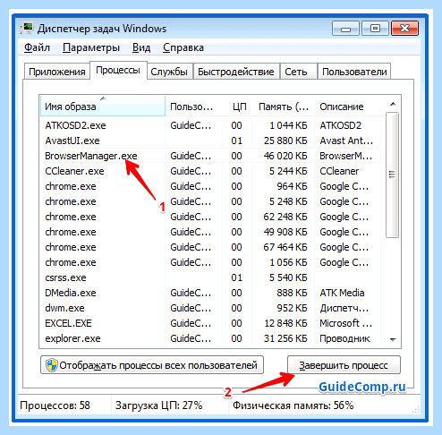Switch to the Службы tab
Image resolution: width=442 pixels, height=435 pixels.
tap(169, 72)
